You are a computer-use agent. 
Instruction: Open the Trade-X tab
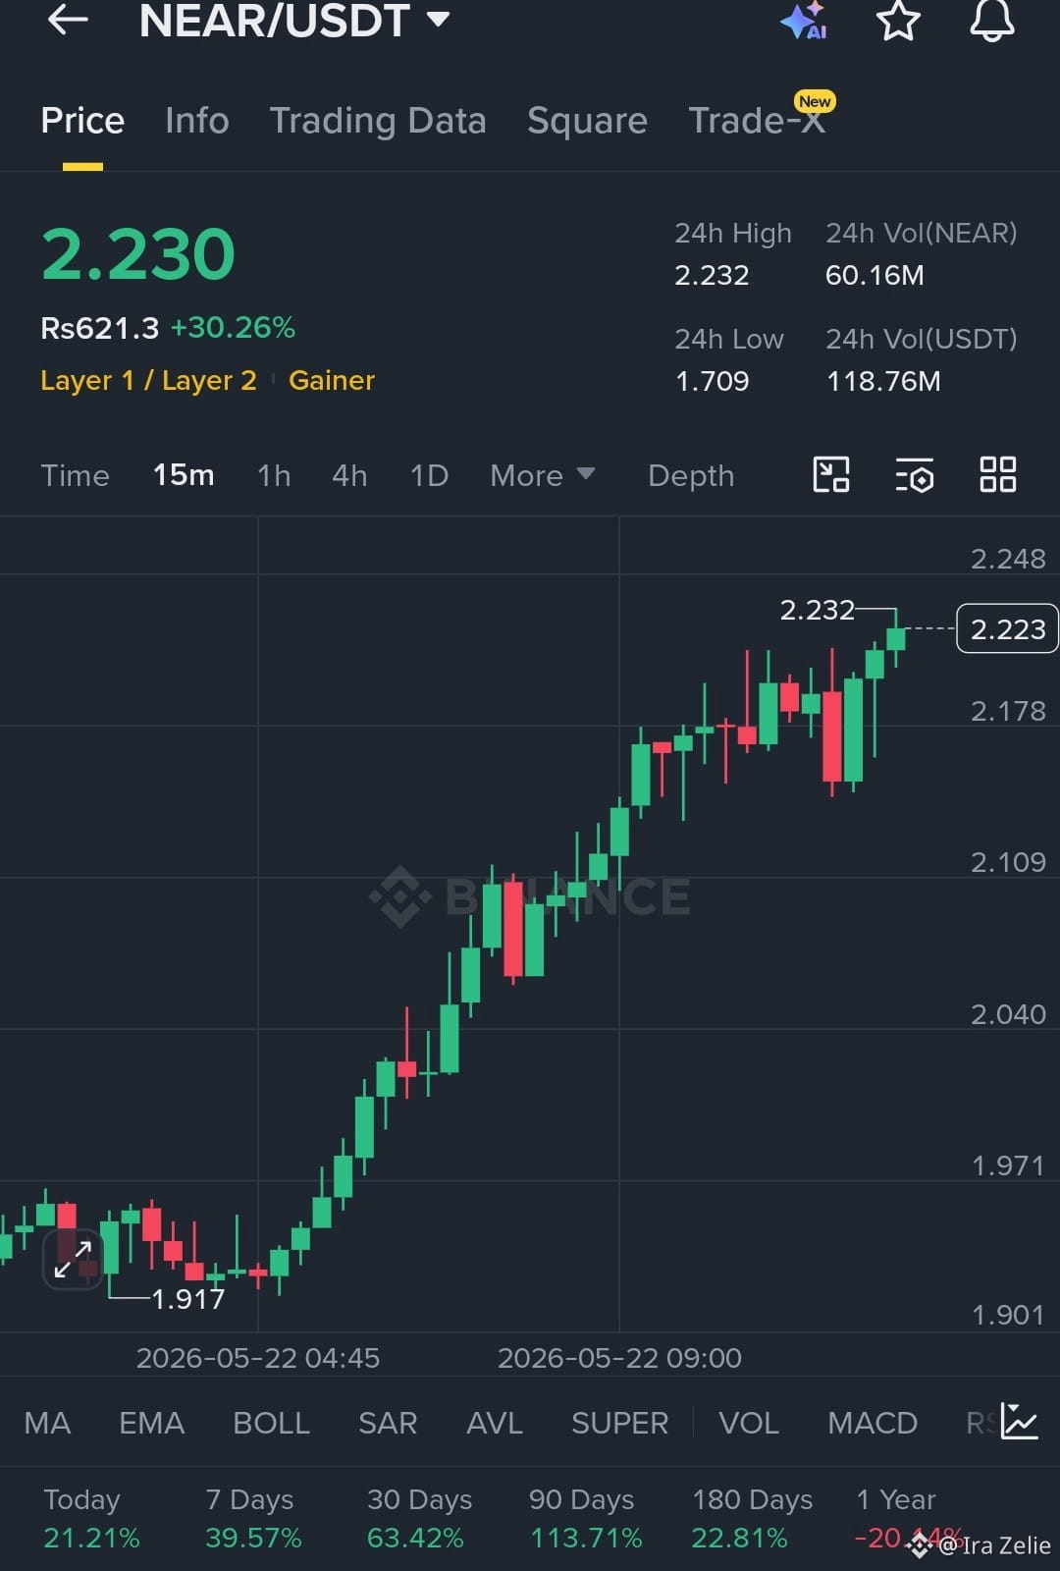point(757,121)
